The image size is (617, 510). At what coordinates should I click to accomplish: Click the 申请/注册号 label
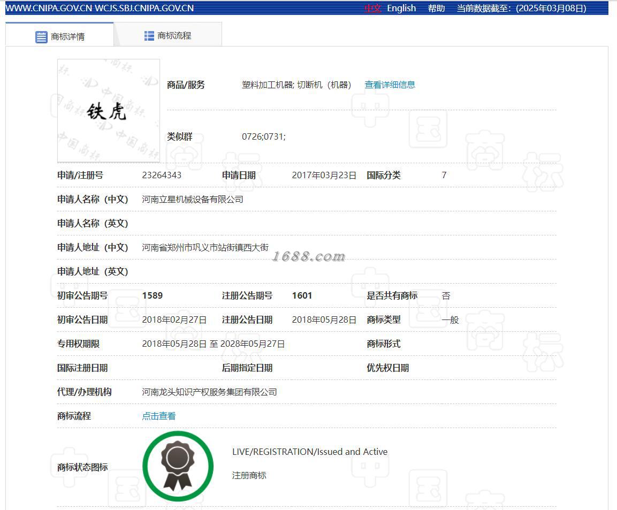point(80,175)
